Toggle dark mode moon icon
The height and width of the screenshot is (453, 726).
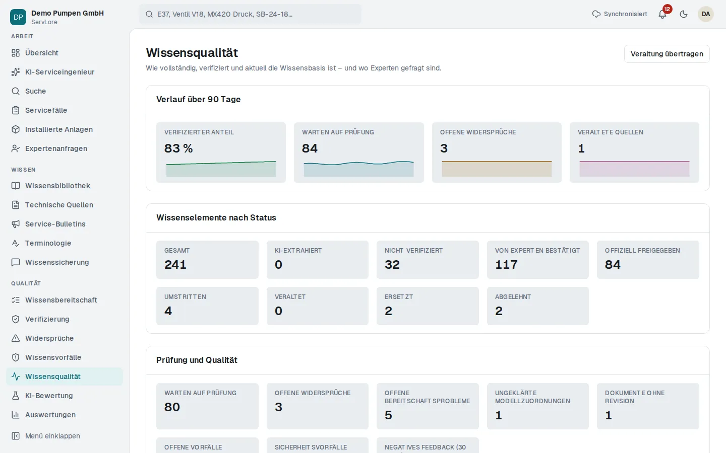(684, 14)
